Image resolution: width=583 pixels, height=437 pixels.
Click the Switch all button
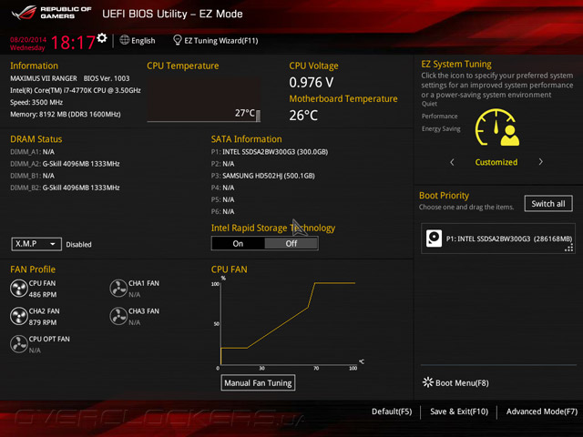548,204
